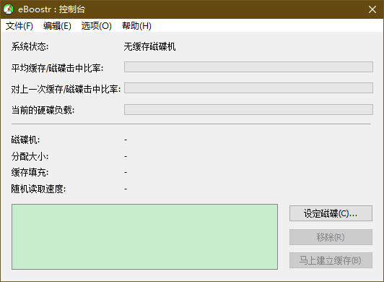Click the 设定磁碟(C)... button
This screenshot has width=384, height=282.
pos(331,213)
